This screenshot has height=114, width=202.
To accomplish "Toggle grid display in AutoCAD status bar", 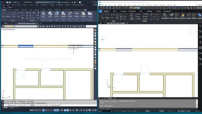I will coord(36,110).
